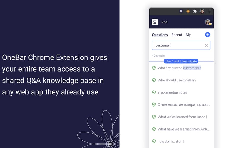Click verified shield beside What have we learned
The image size is (237, 148).
coord(154,129)
